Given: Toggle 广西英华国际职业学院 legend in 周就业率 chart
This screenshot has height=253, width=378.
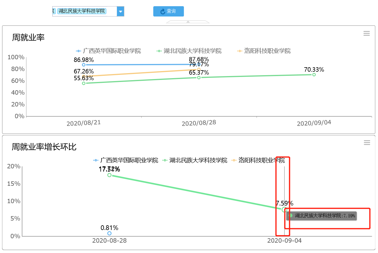Looking at the screenshot, I should [108, 51].
